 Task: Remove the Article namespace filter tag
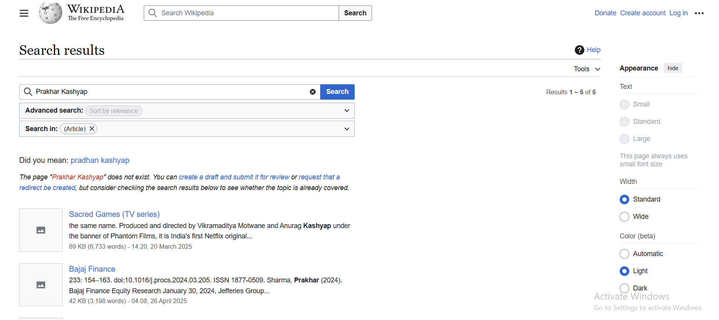(92, 129)
